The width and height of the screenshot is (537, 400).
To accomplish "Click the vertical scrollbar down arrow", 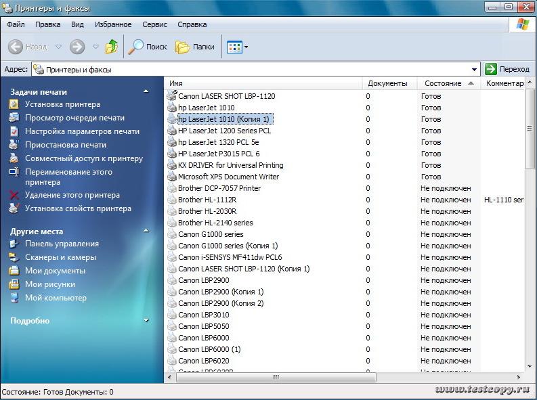I will (530, 366).
